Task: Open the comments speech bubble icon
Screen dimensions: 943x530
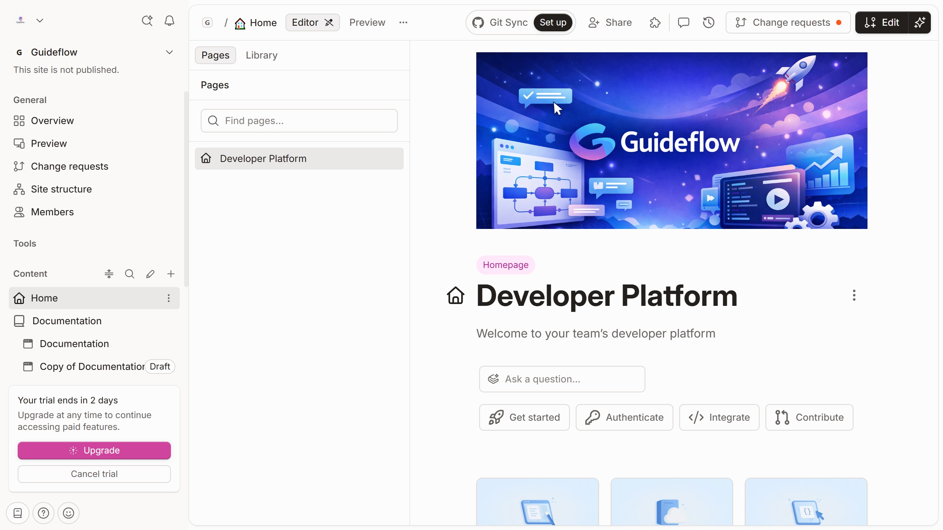Action: point(683,22)
